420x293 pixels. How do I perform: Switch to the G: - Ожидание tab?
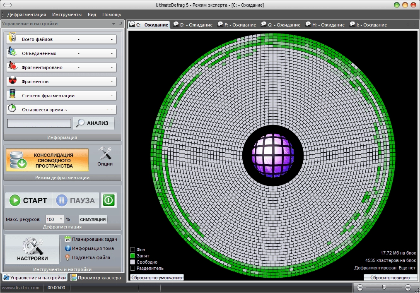coord(280,24)
